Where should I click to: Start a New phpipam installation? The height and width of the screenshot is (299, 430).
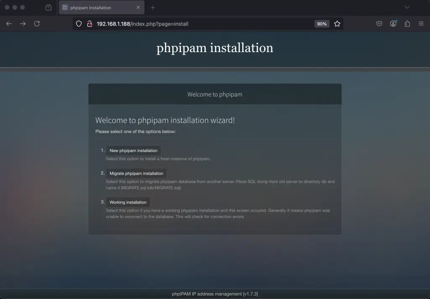[x=133, y=150]
